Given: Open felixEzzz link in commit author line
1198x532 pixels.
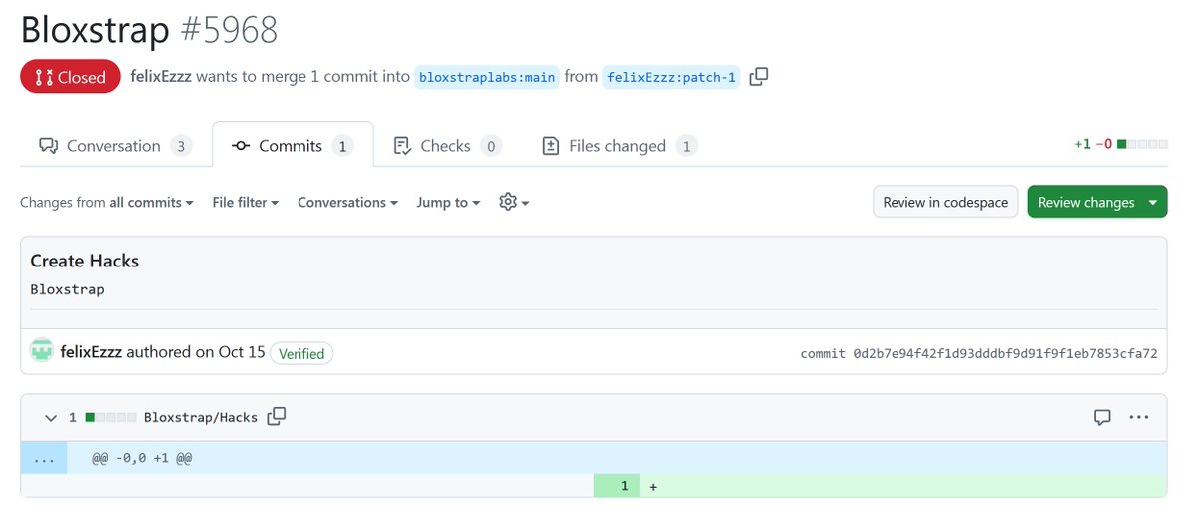Looking at the screenshot, I should pos(91,352).
